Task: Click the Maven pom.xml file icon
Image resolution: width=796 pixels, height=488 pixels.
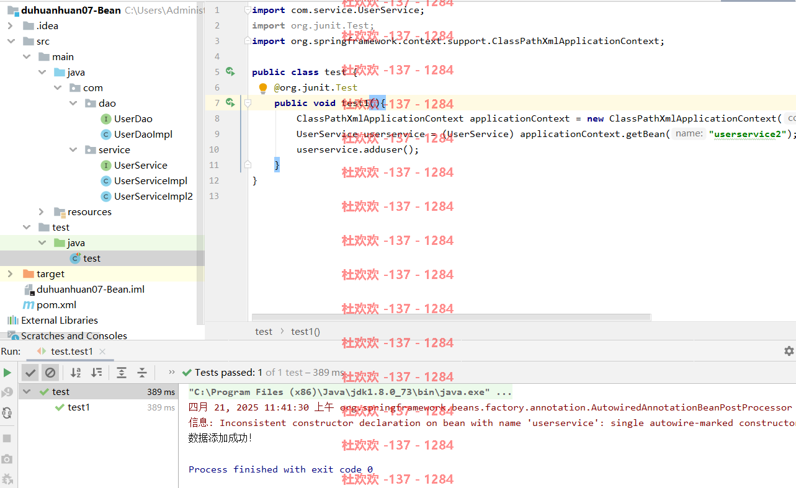Action: [29, 305]
